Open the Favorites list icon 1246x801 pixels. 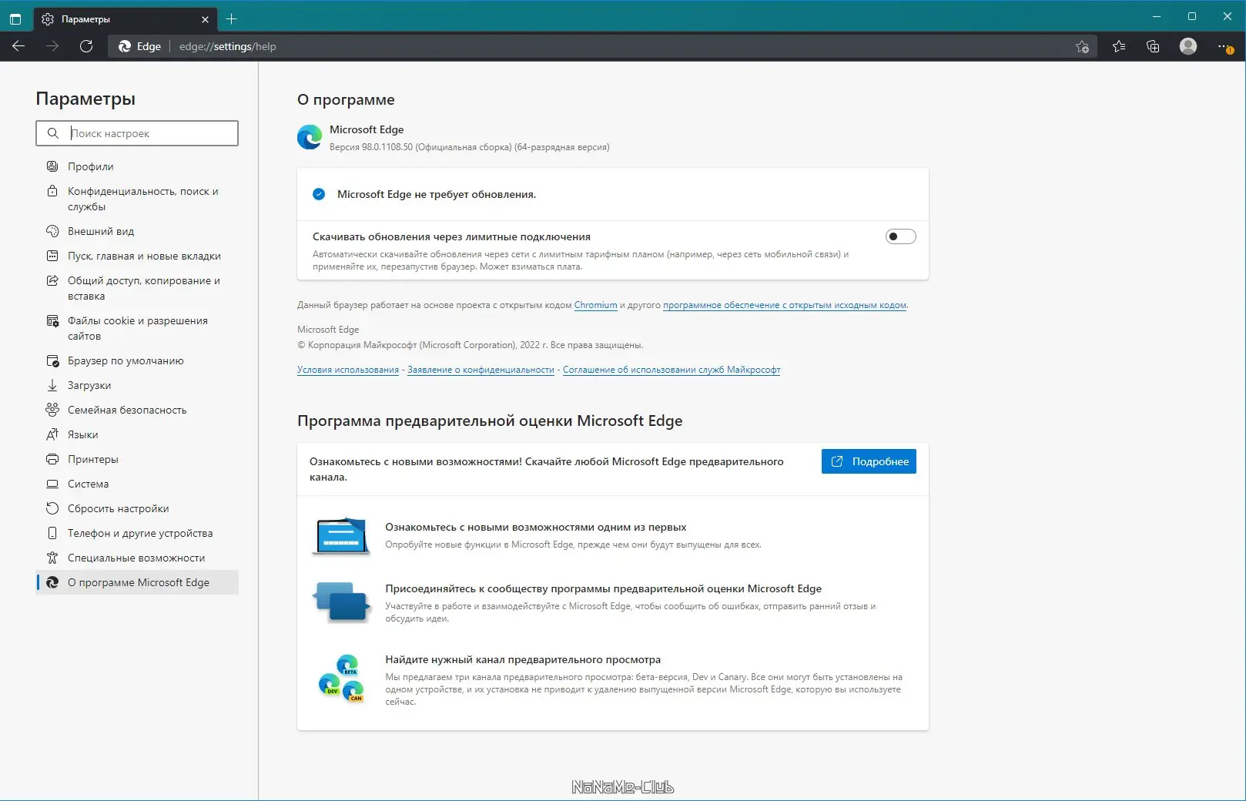pyautogui.click(x=1119, y=46)
